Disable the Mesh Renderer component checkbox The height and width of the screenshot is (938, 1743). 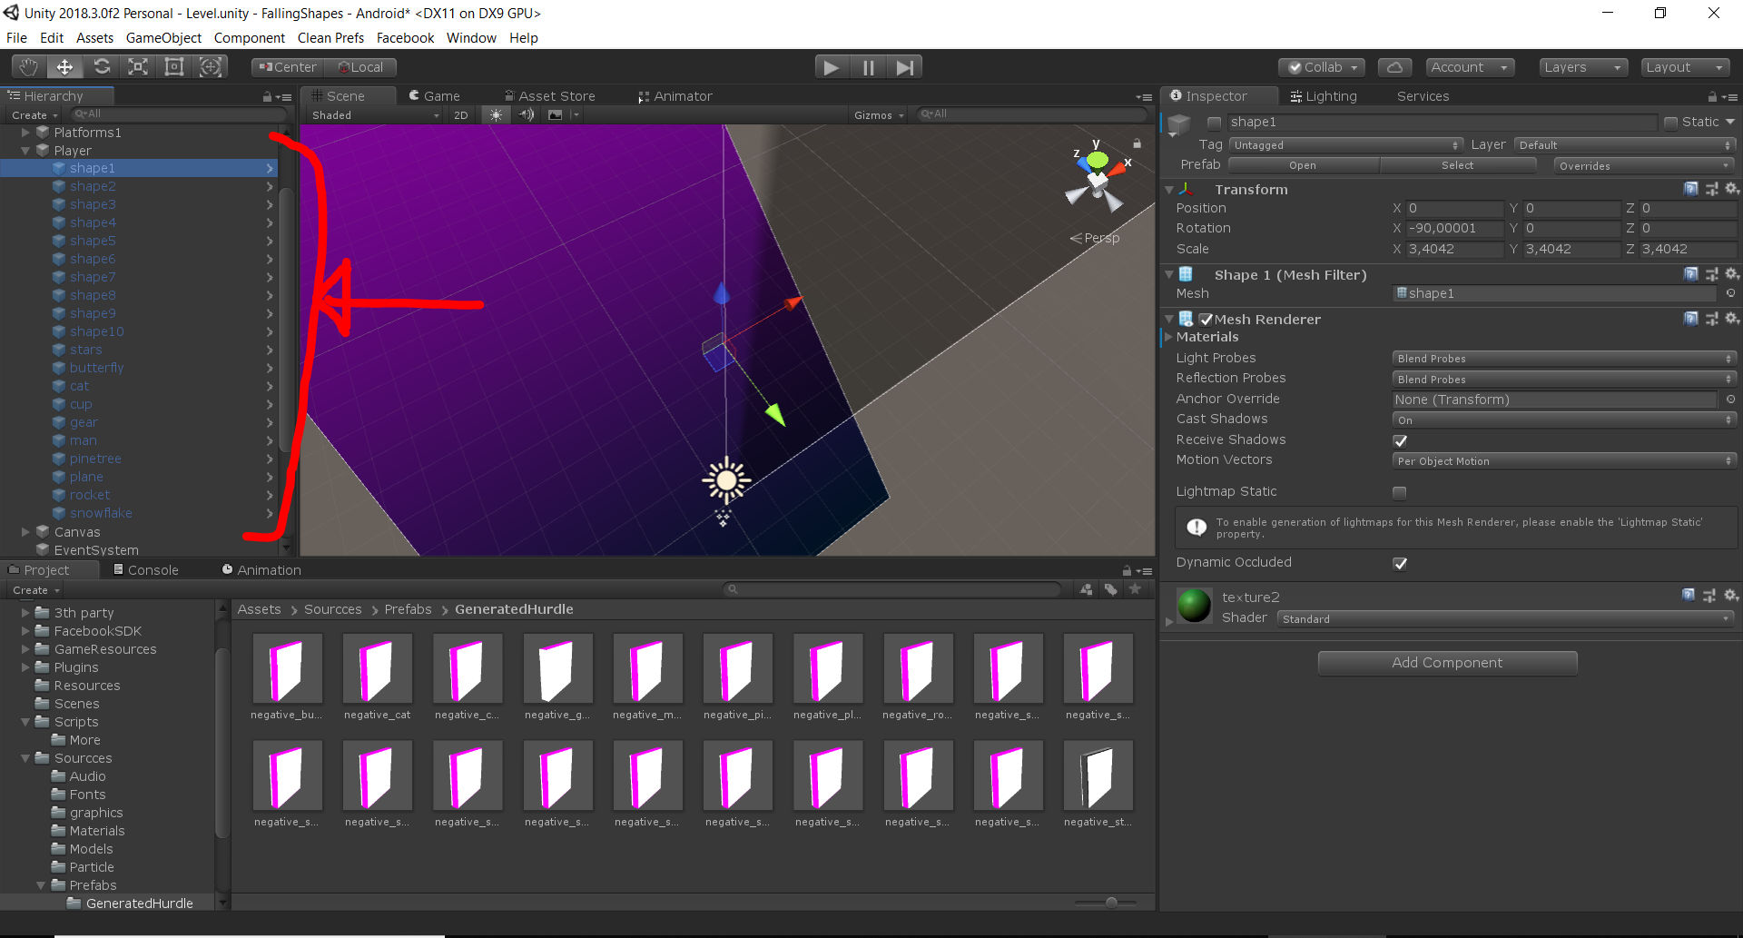1206,319
